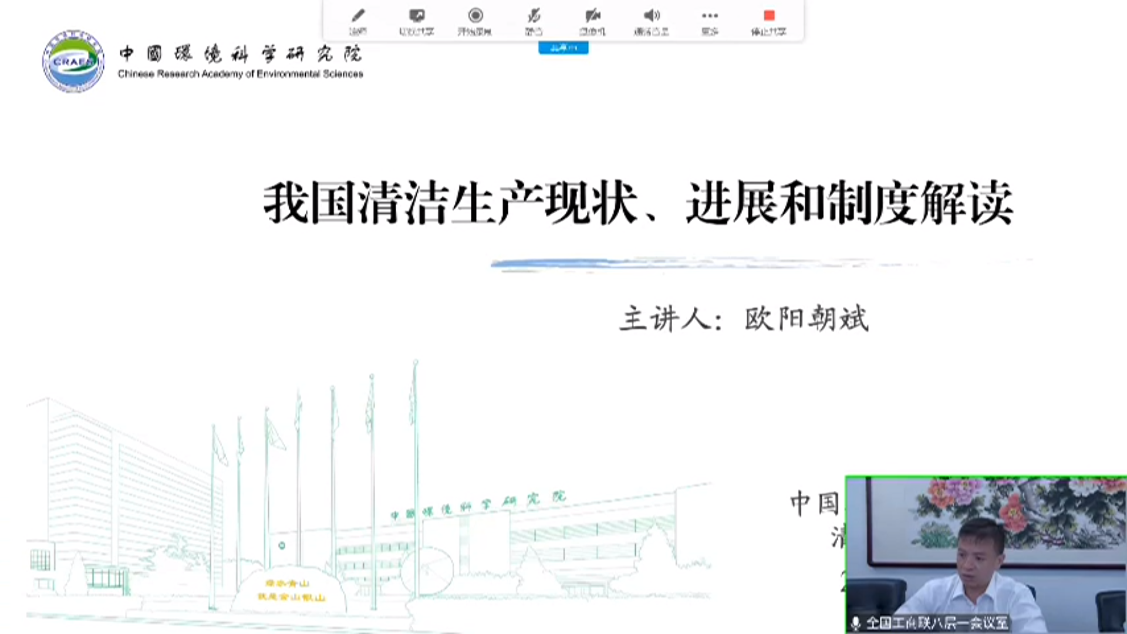Click the stone inscription in building sketch
The height and width of the screenshot is (634, 1127).
click(291, 590)
